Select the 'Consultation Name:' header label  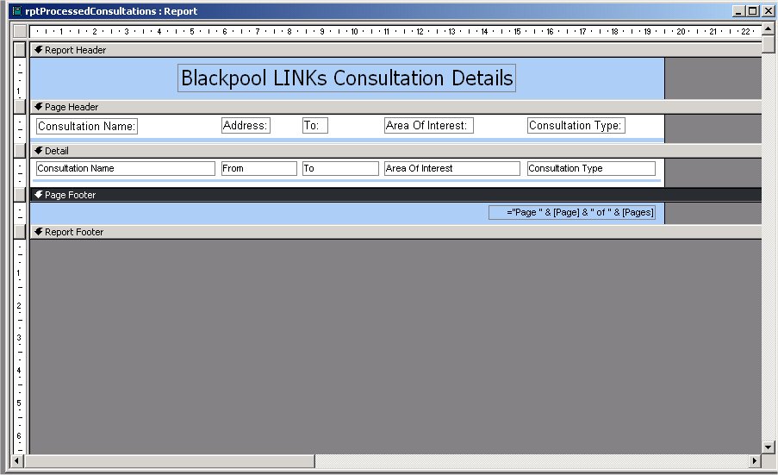(x=87, y=126)
